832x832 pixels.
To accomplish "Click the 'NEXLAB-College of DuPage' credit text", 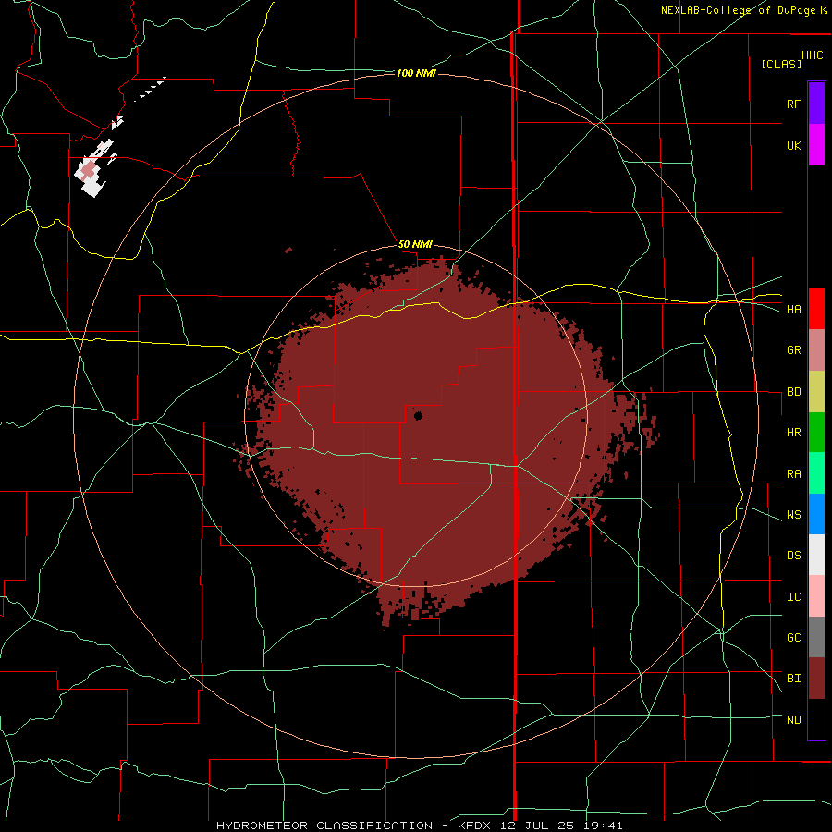I will click(x=738, y=10).
